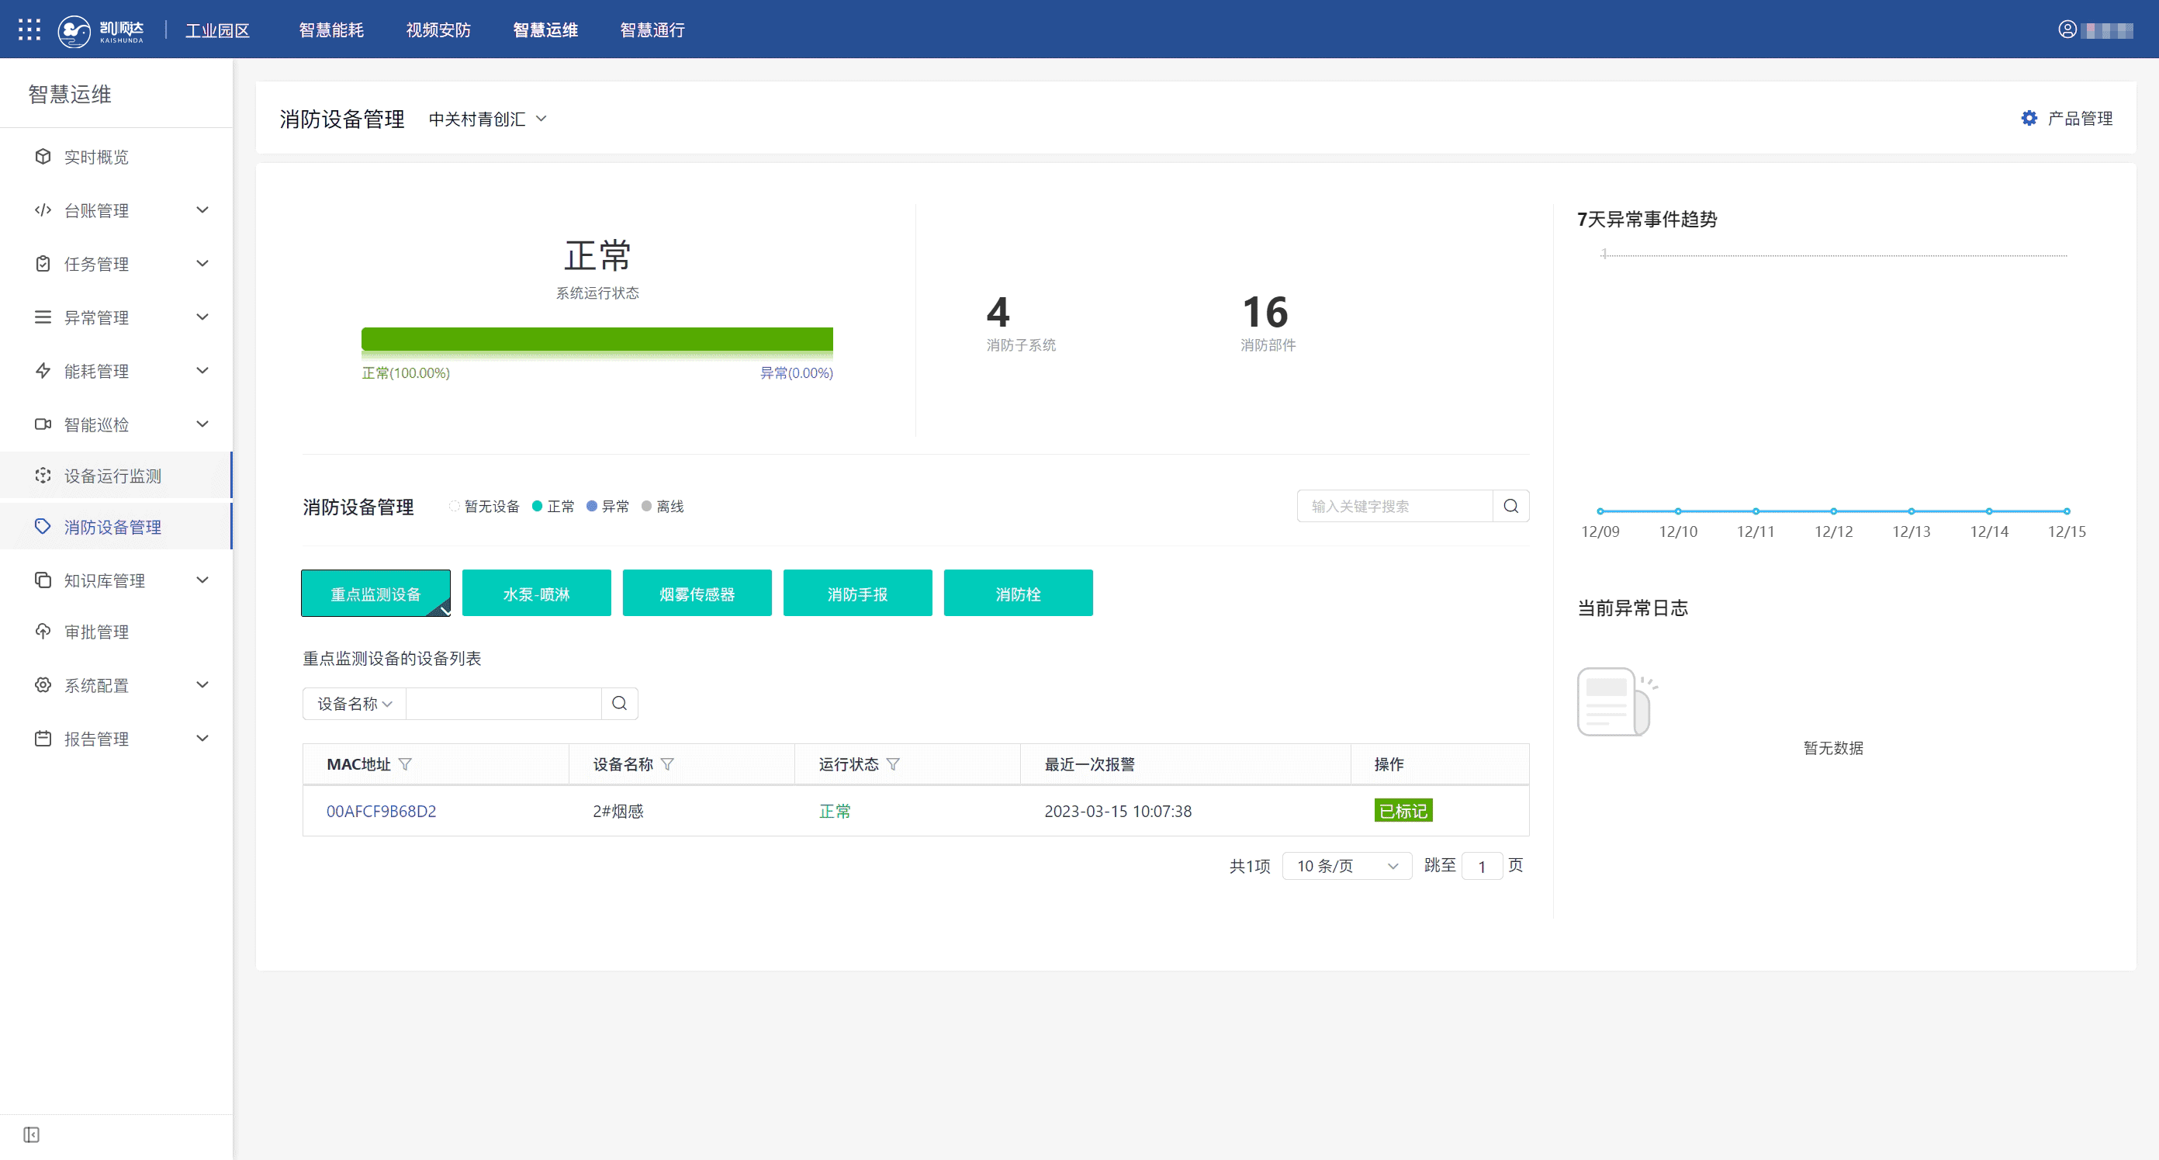Screen dimensions: 2159x1160
Task: Open the 设备名称 column filter icon
Action: point(667,764)
